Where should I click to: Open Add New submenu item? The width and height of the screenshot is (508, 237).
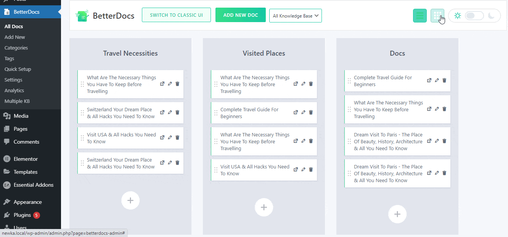coord(15,37)
